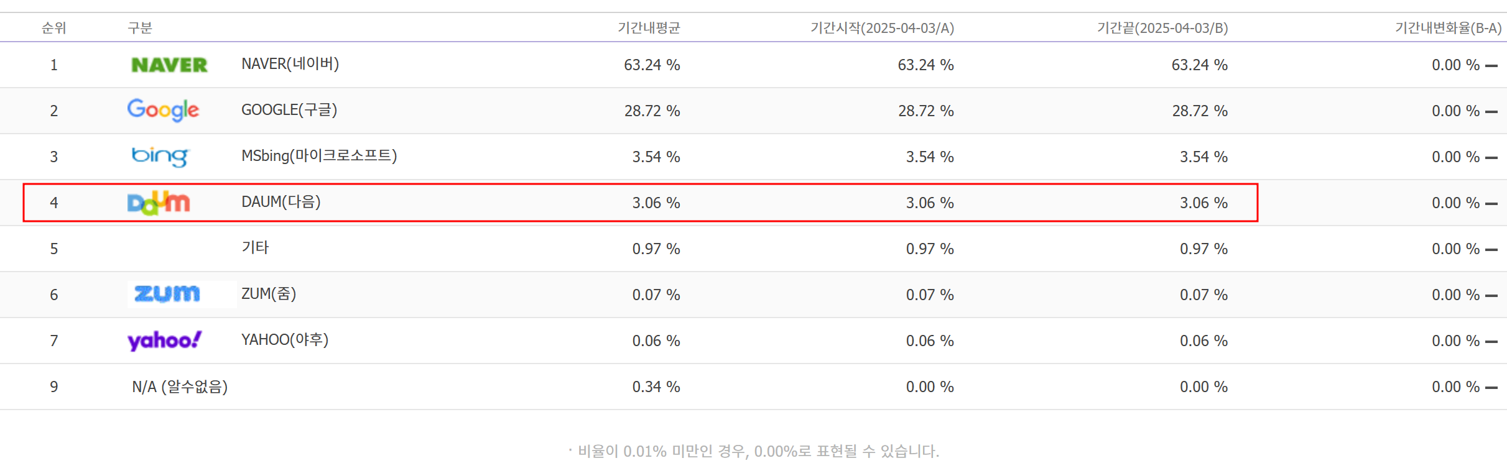Click the 기간끝(2025-04-03/B) column header

pos(1162,28)
